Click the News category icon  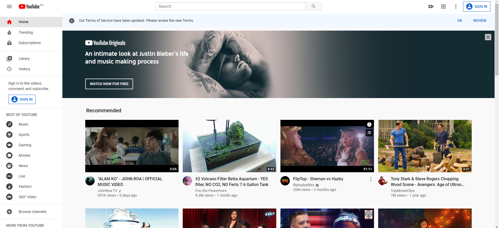[x=9, y=166]
